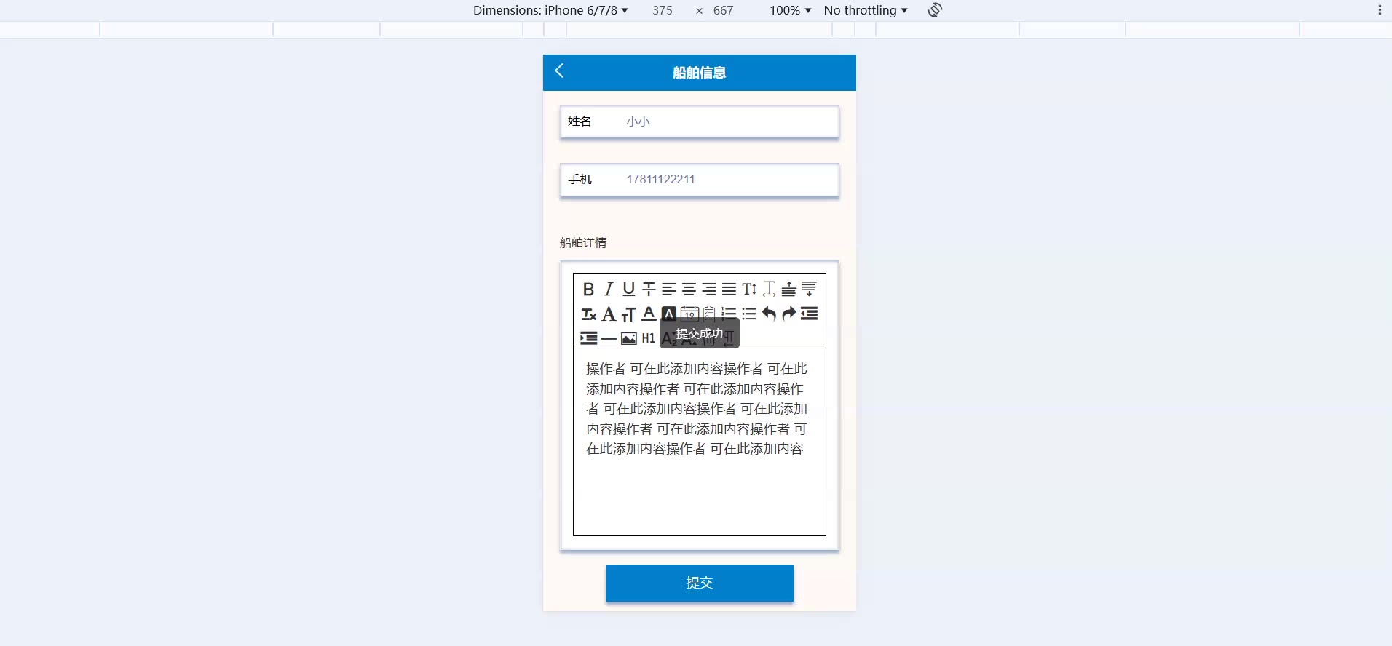The width and height of the screenshot is (1392, 646).
Task: Apply H1 heading style
Action: pyautogui.click(x=648, y=338)
